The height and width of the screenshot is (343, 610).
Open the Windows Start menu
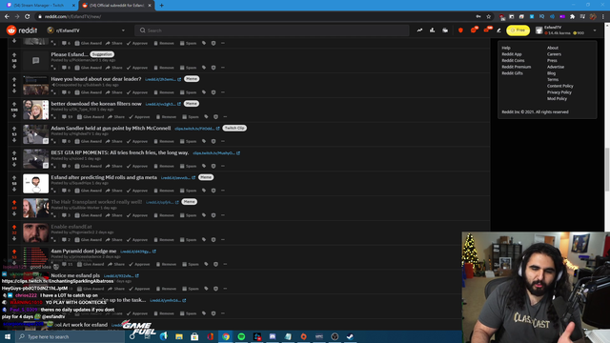8,336
